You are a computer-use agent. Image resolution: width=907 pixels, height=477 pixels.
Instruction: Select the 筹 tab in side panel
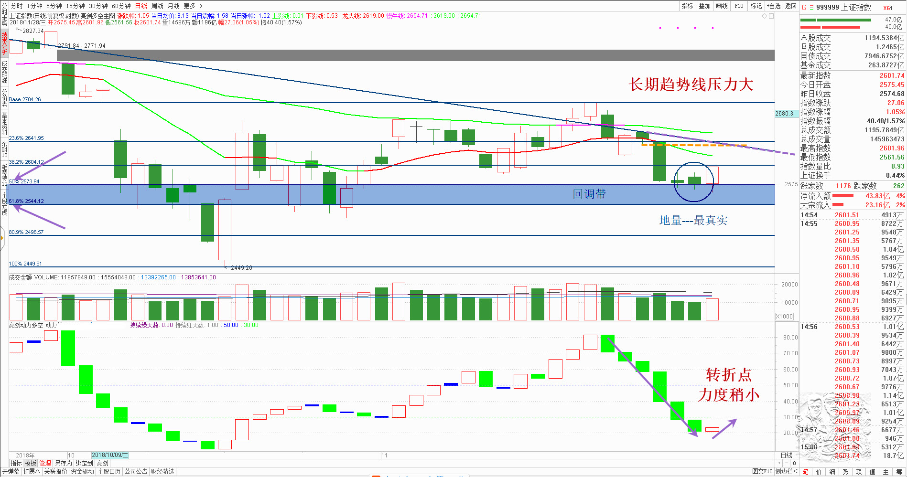pos(899,472)
